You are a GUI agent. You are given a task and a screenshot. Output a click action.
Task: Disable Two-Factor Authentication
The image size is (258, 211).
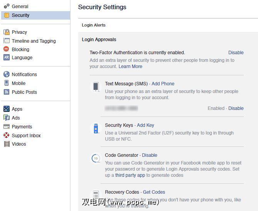(x=236, y=53)
